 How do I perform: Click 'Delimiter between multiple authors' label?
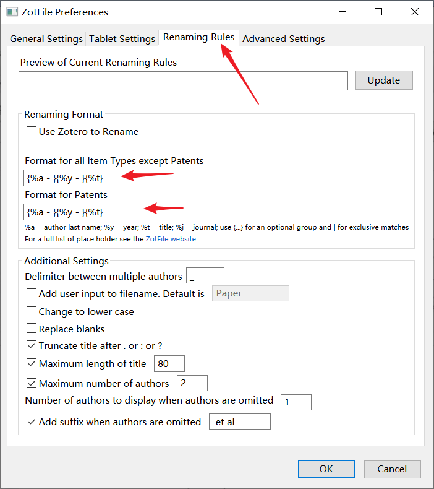[x=103, y=277]
